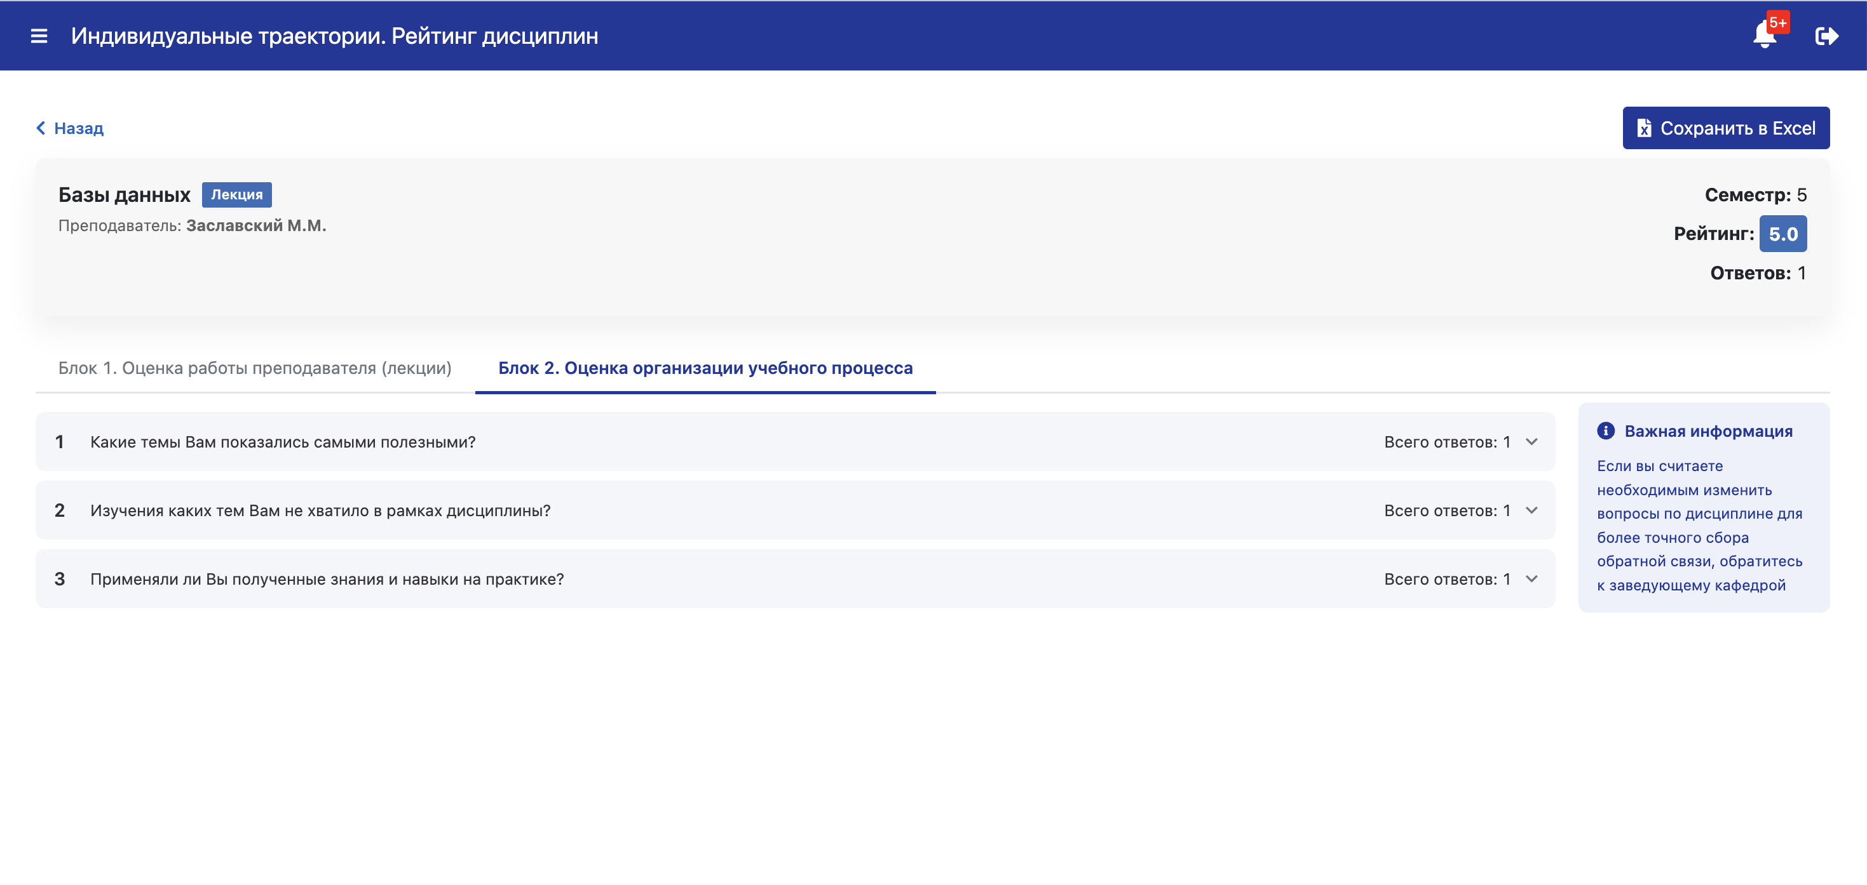
Task: Click the Сохранить в Excel button
Action: point(1726,128)
